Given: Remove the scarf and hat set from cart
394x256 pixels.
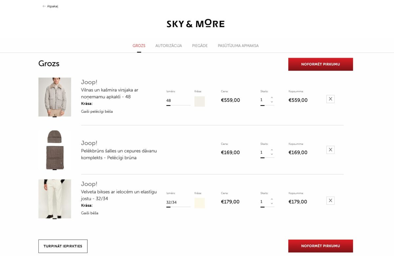Looking at the screenshot, I should point(330,149).
